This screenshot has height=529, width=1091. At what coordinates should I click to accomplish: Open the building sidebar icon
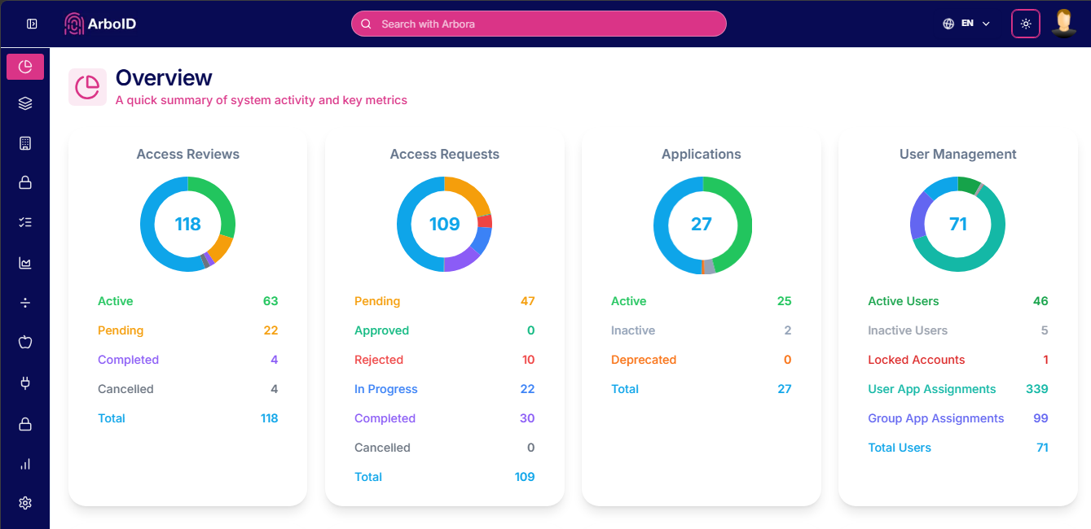[25, 143]
